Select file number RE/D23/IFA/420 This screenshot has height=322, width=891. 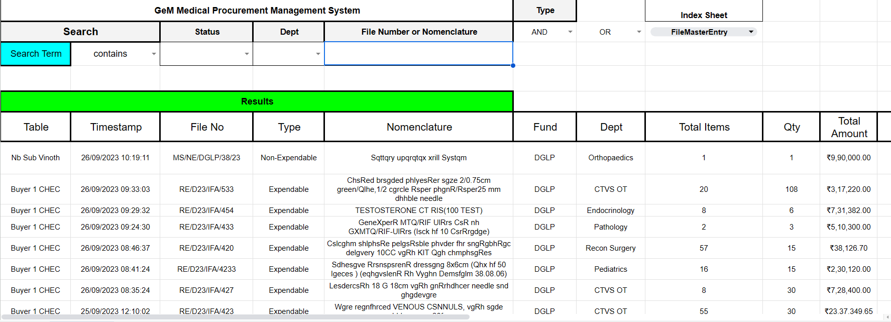(x=206, y=248)
